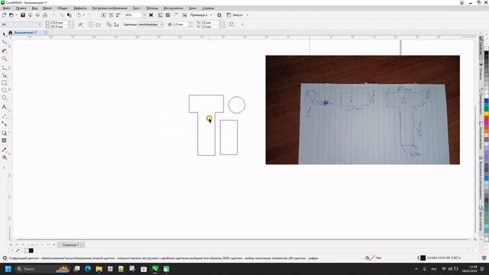Open the zoom level dropdown

click(144, 15)
